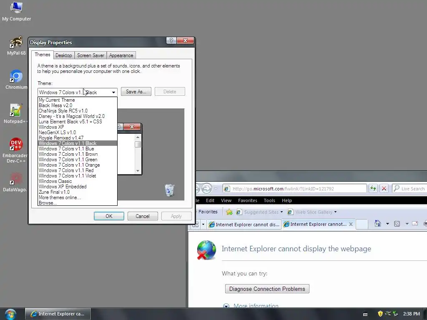This screenshot has width=427, height=320.
Task: Click the Safely Remove Hardware tray icon
Action: coord(395,314)
